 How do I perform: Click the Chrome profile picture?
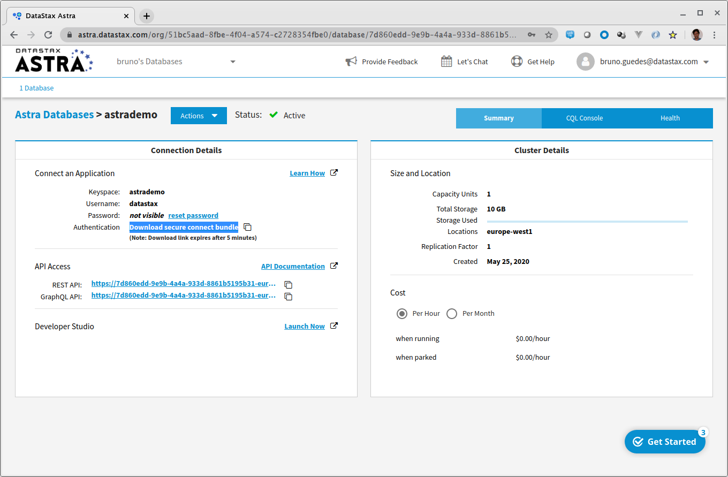coord(696,35)
